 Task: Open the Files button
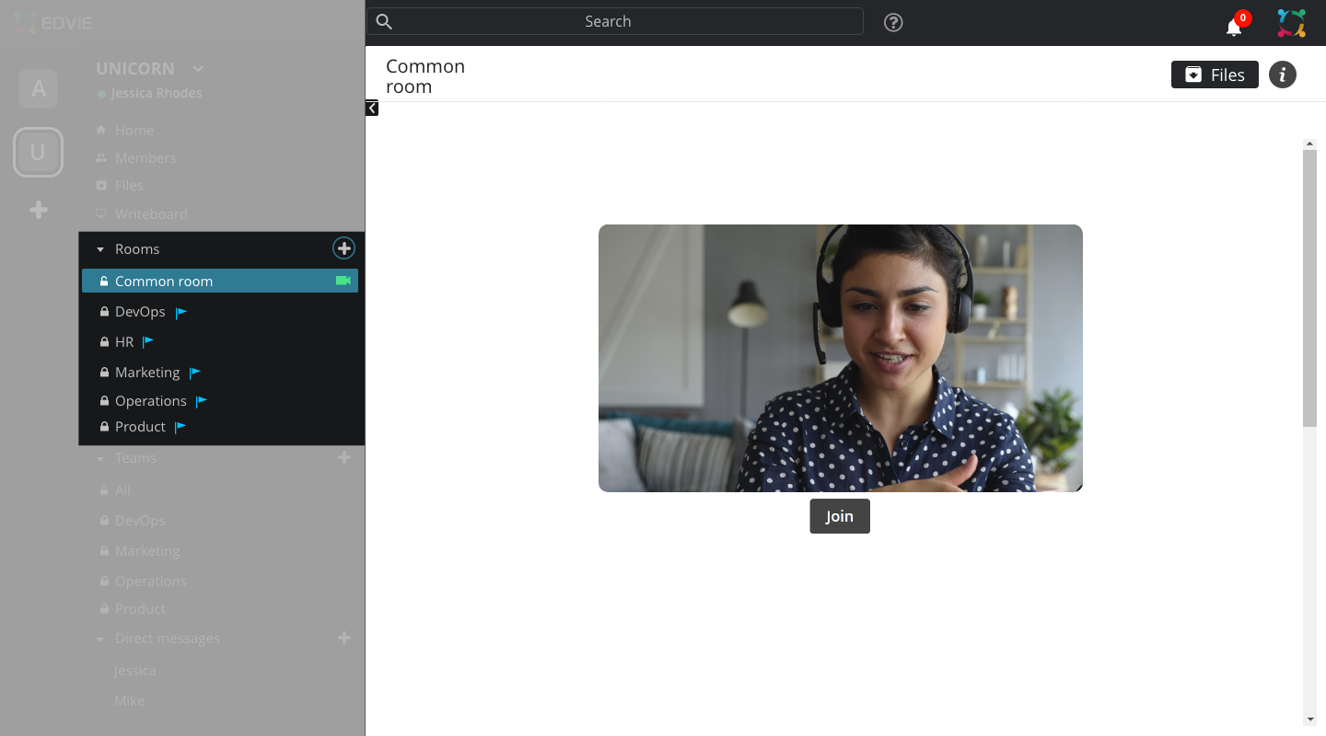[1214, 75]
